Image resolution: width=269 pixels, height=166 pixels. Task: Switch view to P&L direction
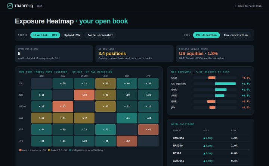(206, 35)
